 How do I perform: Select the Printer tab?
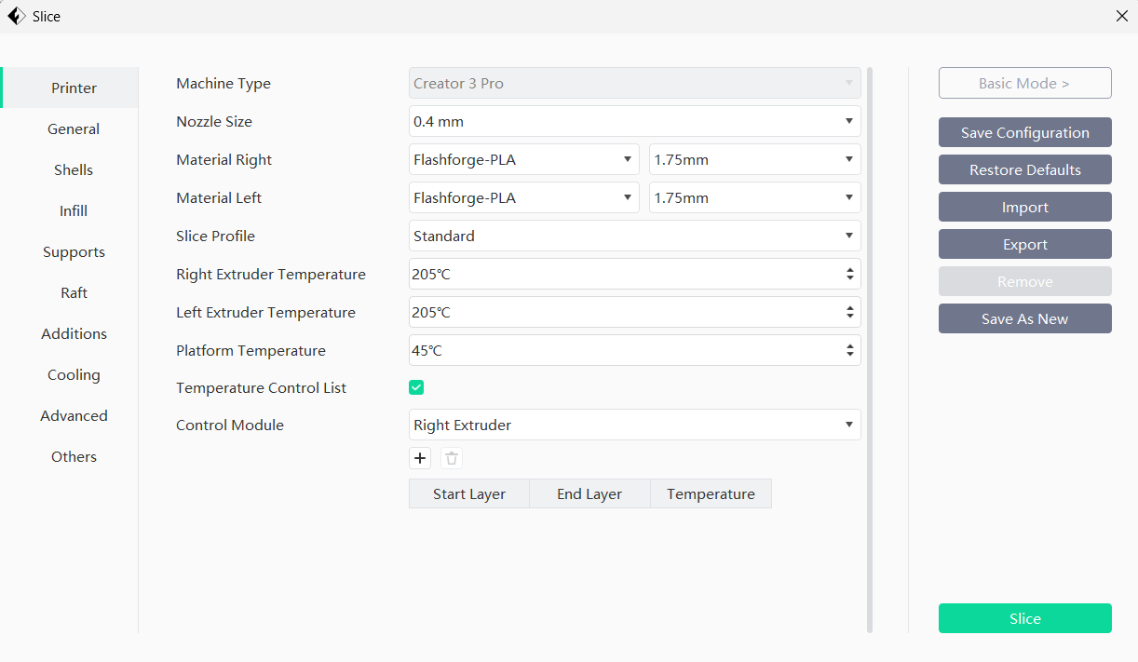(70, 88)
